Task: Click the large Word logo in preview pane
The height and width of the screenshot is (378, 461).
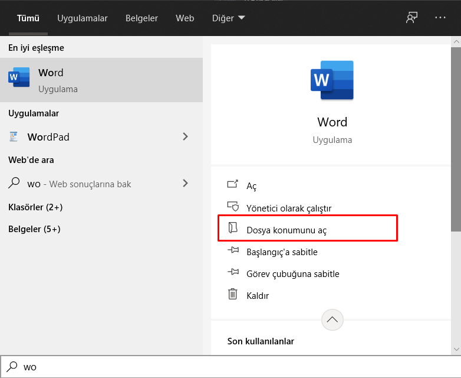Action: point(332,80)
